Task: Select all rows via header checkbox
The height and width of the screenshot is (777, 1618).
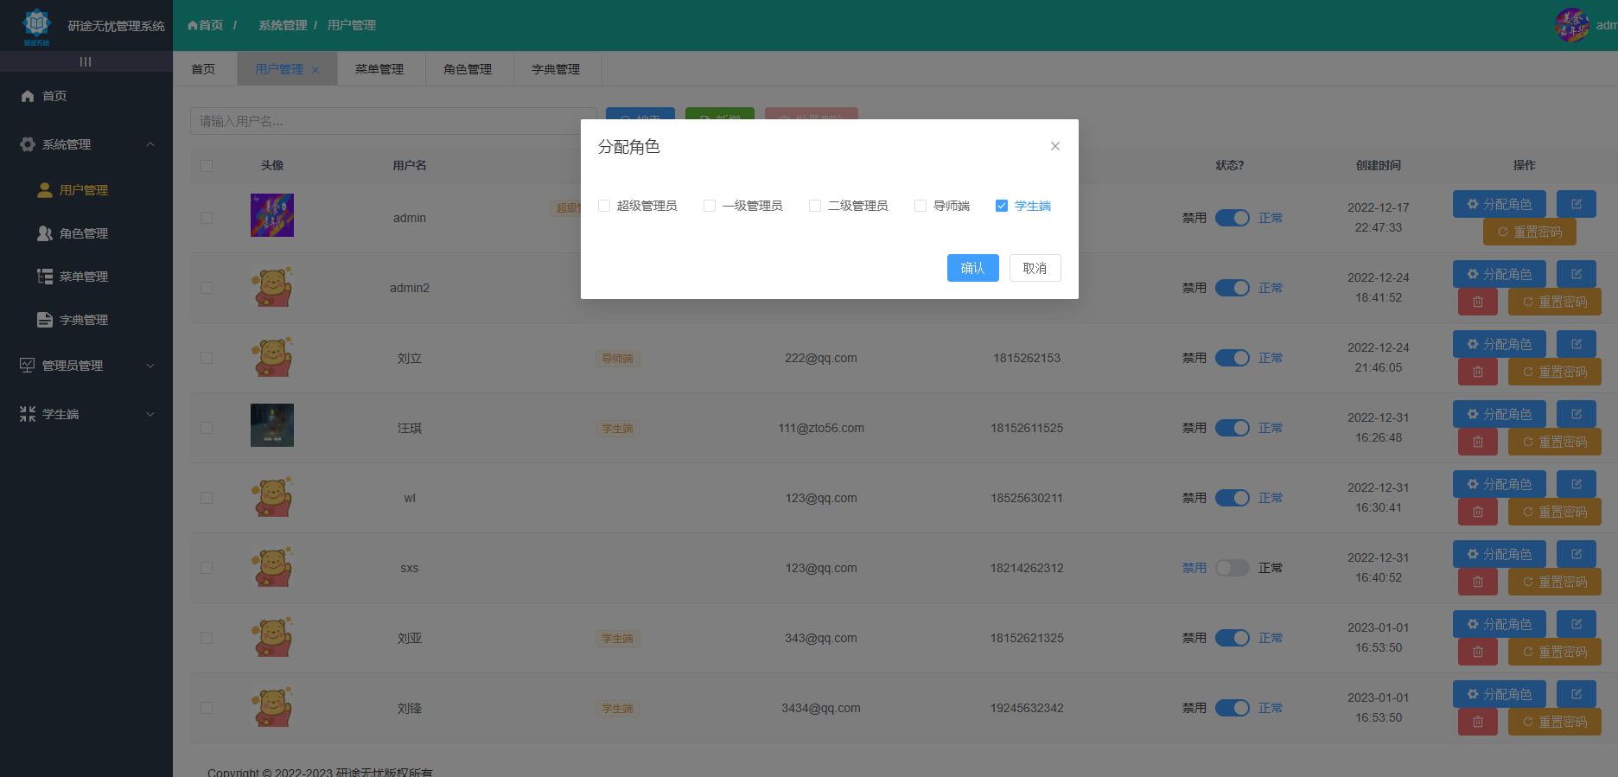Action: click(x=207, y=166)
